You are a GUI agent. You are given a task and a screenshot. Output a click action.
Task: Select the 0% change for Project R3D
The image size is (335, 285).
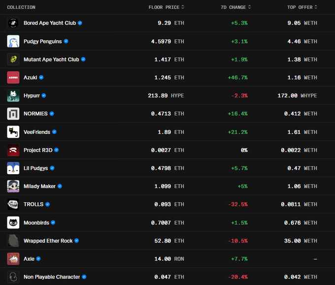244,150
